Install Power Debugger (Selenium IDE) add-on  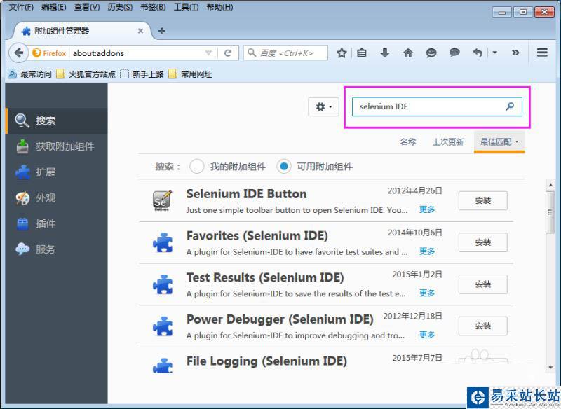482,326
